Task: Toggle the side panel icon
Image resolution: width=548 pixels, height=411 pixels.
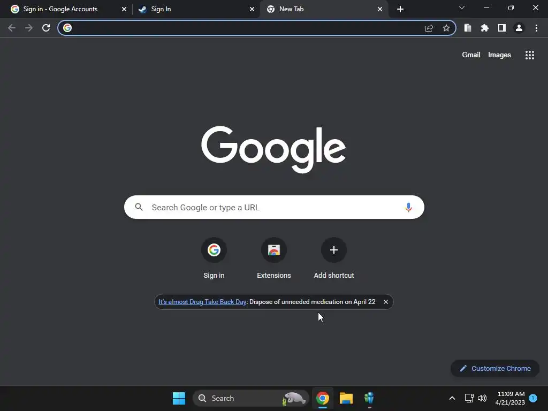Action: tap(502, 28)
